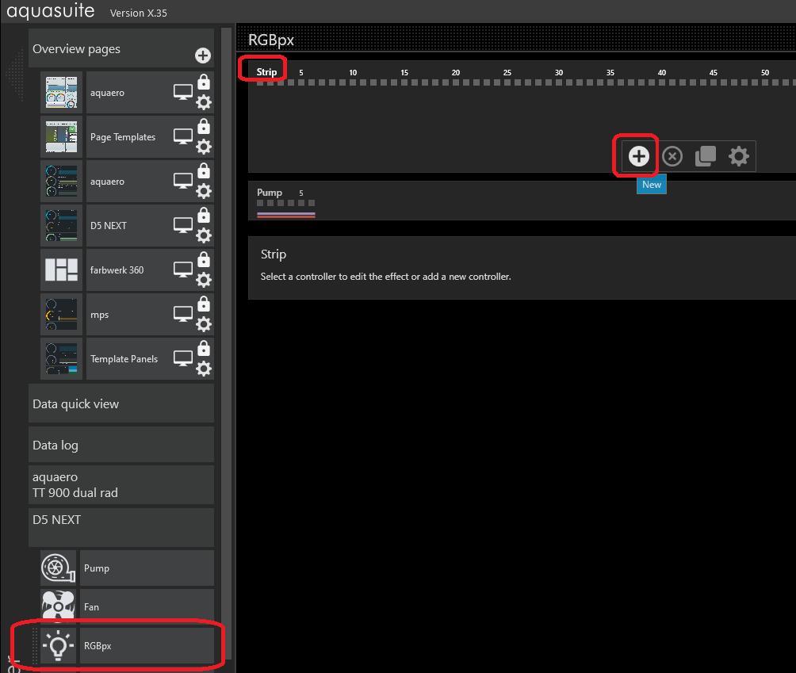Click LED pixel 5 on Pump strip

301,203
